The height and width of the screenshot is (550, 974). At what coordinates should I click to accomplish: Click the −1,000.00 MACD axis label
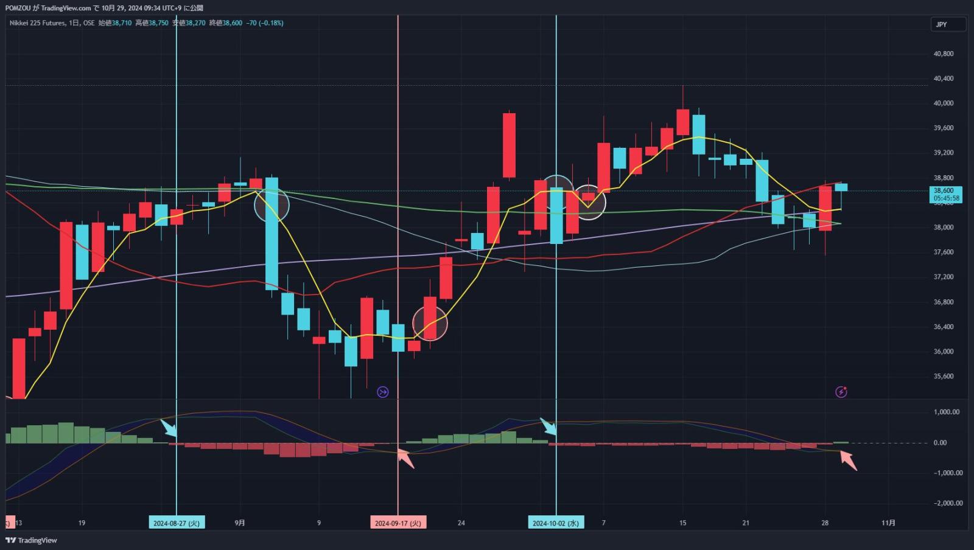point(948,473)
